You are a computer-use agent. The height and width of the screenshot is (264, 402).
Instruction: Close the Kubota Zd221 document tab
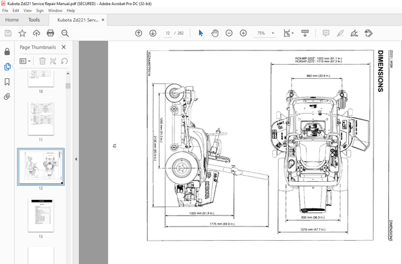103,19
